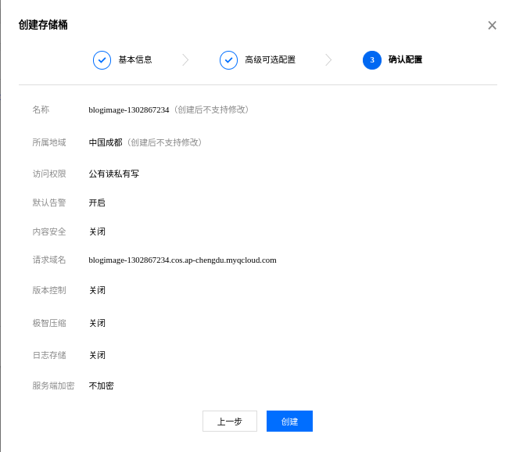Image resolution: width=509 pixels, height=452 pixels.
Task: Click the chevron after 基本信息 step
Action: 185,60
